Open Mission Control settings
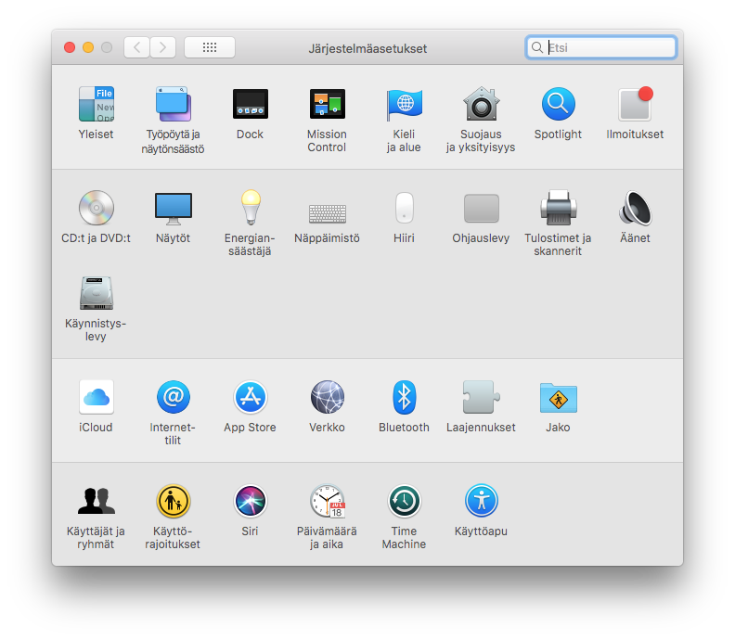 click(327, 105)
